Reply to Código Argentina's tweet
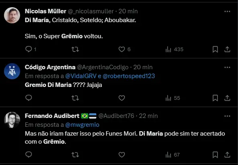 [28, 98]
